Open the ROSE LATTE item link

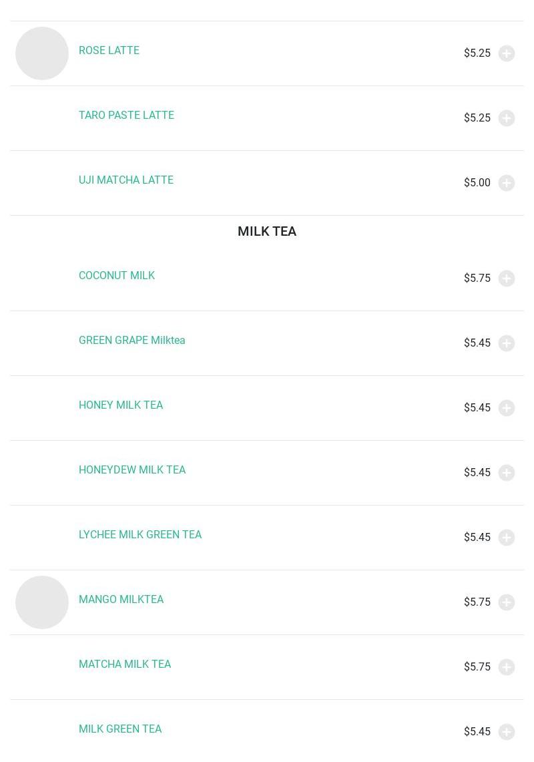pyautogui.click(x=109, y=51)
